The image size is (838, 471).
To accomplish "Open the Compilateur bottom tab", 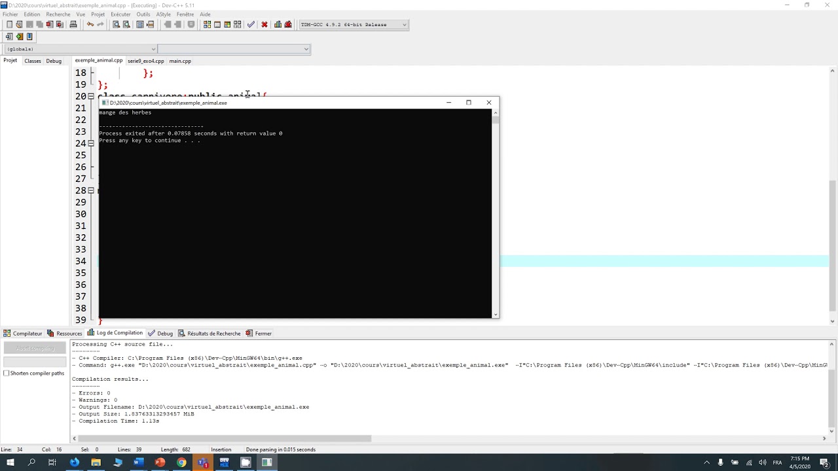I will click(22, 334).
